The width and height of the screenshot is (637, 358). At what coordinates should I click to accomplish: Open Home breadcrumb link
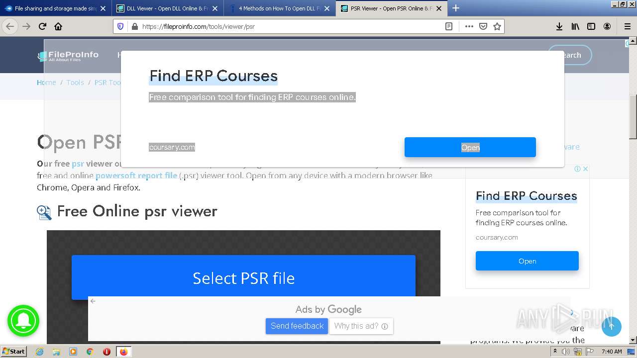pyautogui.click(x=46, y=83)
